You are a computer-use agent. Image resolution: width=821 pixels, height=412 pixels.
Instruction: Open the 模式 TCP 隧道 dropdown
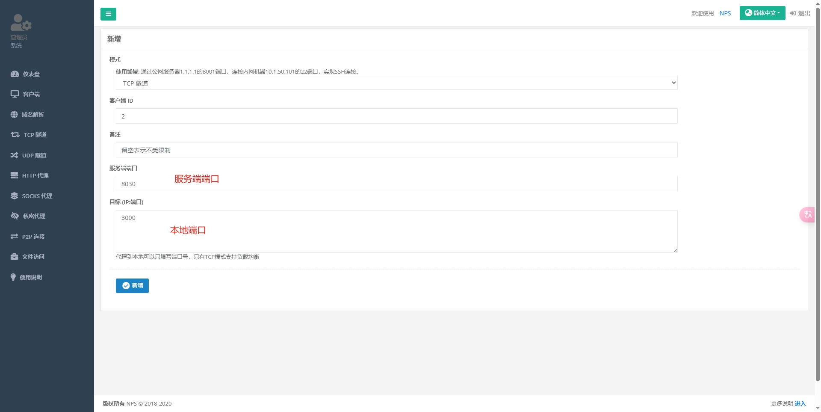coord(396,83)
